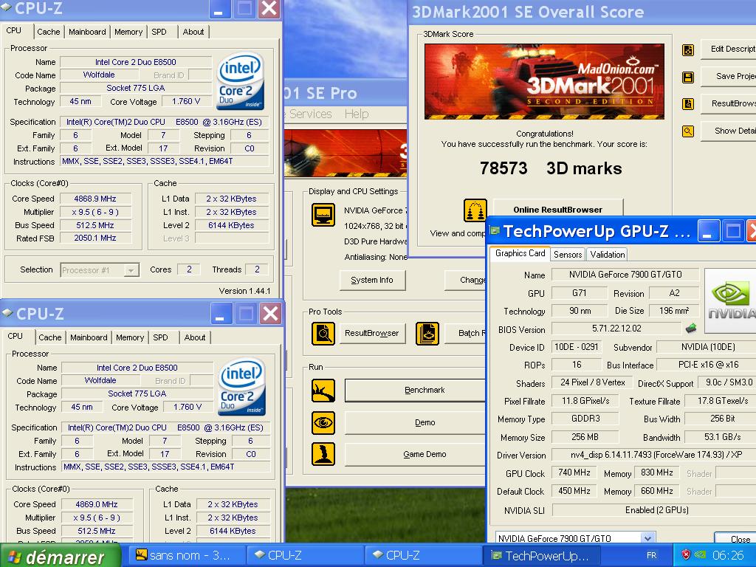Open the About tab in bottom CPU-Z window
The image size is (756, 567).
[x=195, y=337]
